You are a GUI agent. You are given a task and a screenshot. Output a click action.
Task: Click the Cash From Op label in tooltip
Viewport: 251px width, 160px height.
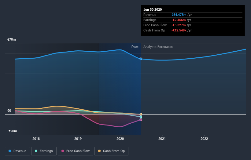[x=154, y=30]
